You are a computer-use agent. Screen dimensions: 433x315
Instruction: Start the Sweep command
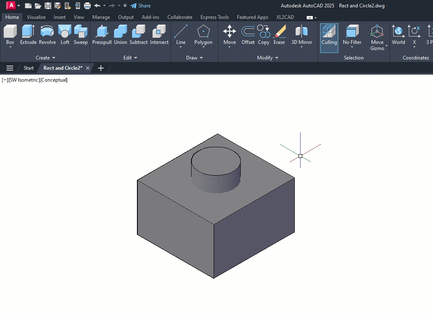point(81,34)
